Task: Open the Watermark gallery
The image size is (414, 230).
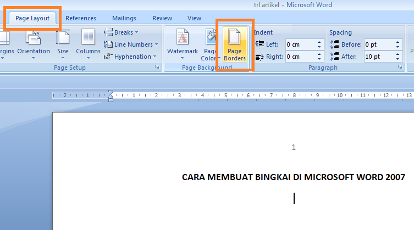Action: coord(183,44)
